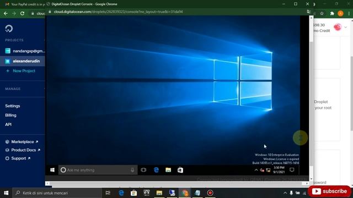353x198 pixels.
Task: Open the Chrome extensions puzzle icon
Action: (x=332, y=13)
